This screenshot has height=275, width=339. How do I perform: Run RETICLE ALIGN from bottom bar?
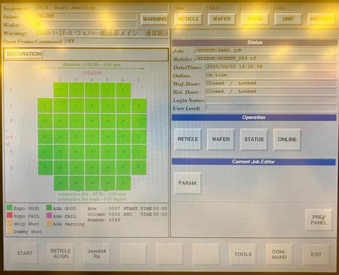coord(61,253)
